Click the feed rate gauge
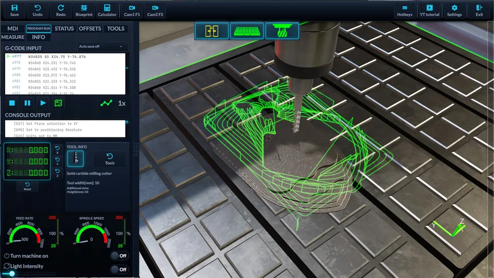This screenshot has height=278, width=494. click(x=25, y=234)
